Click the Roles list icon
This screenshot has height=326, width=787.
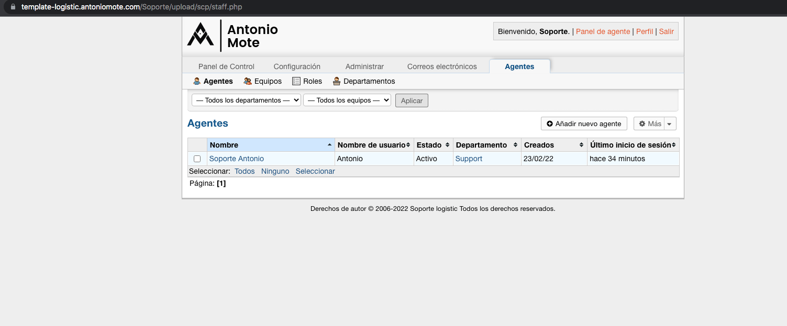296,81
